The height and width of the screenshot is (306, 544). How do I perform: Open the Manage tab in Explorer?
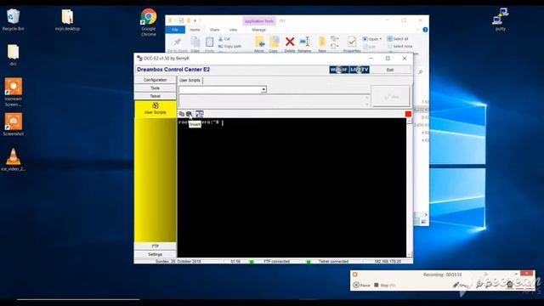pos(258,30)
